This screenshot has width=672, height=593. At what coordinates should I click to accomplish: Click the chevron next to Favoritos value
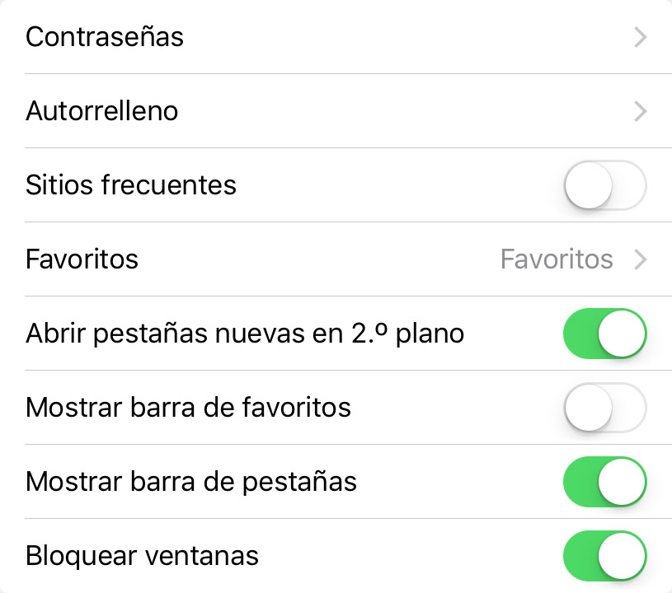[640, 260]
